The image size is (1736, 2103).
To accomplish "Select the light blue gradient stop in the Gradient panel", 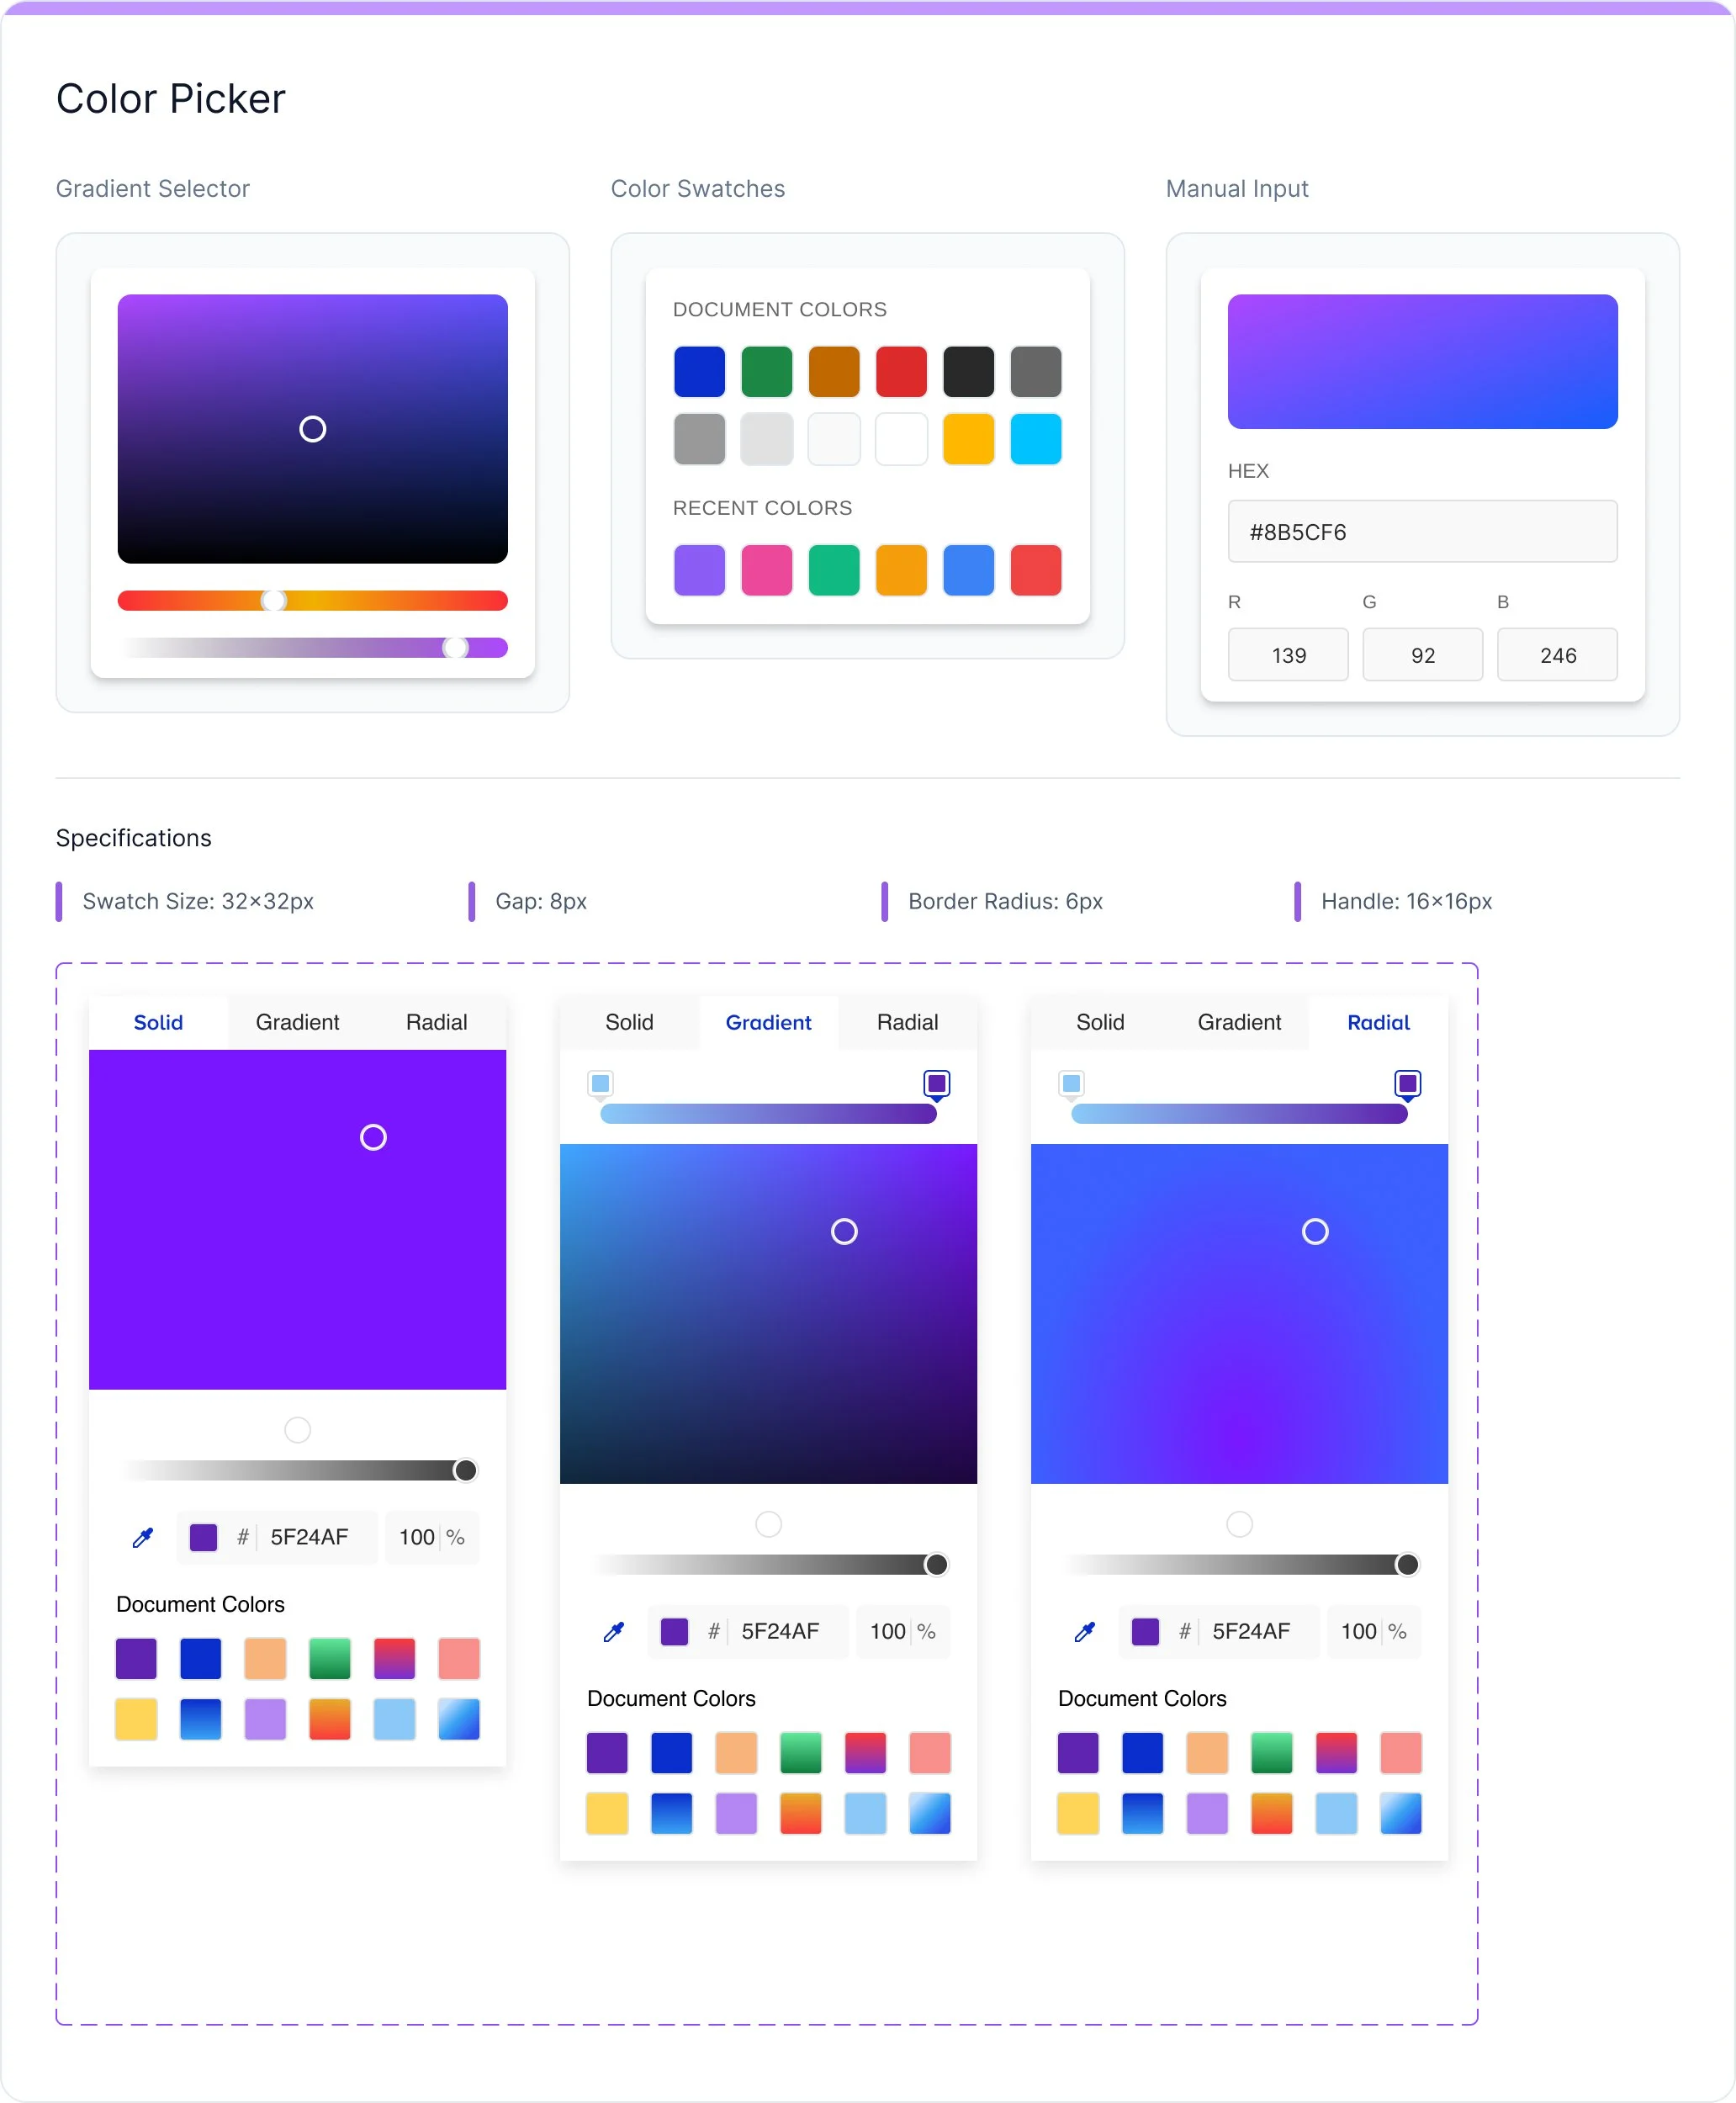I will [600, 1083].
